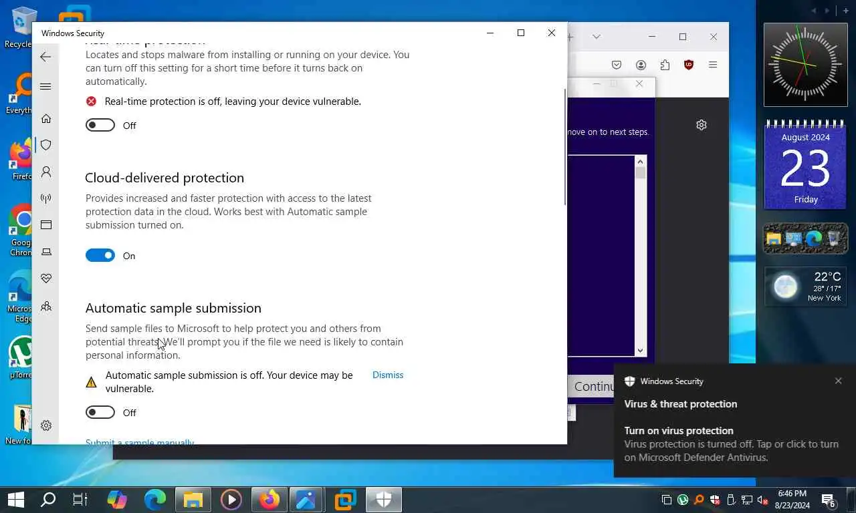
Task: Open This PC in launcher gadget
Action: [794, 238]
